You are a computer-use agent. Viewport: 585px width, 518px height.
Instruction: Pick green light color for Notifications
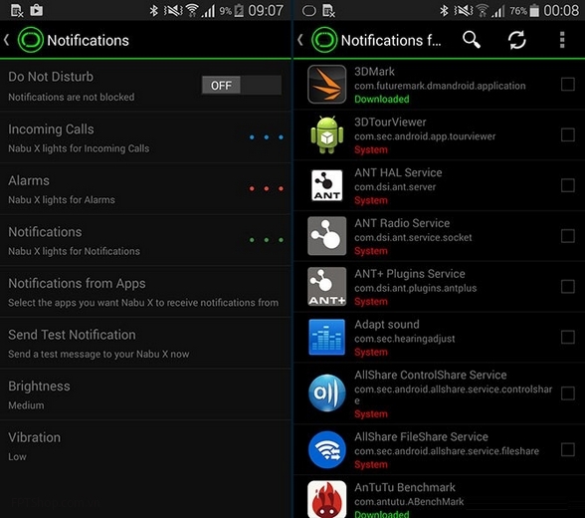[267, 240]
